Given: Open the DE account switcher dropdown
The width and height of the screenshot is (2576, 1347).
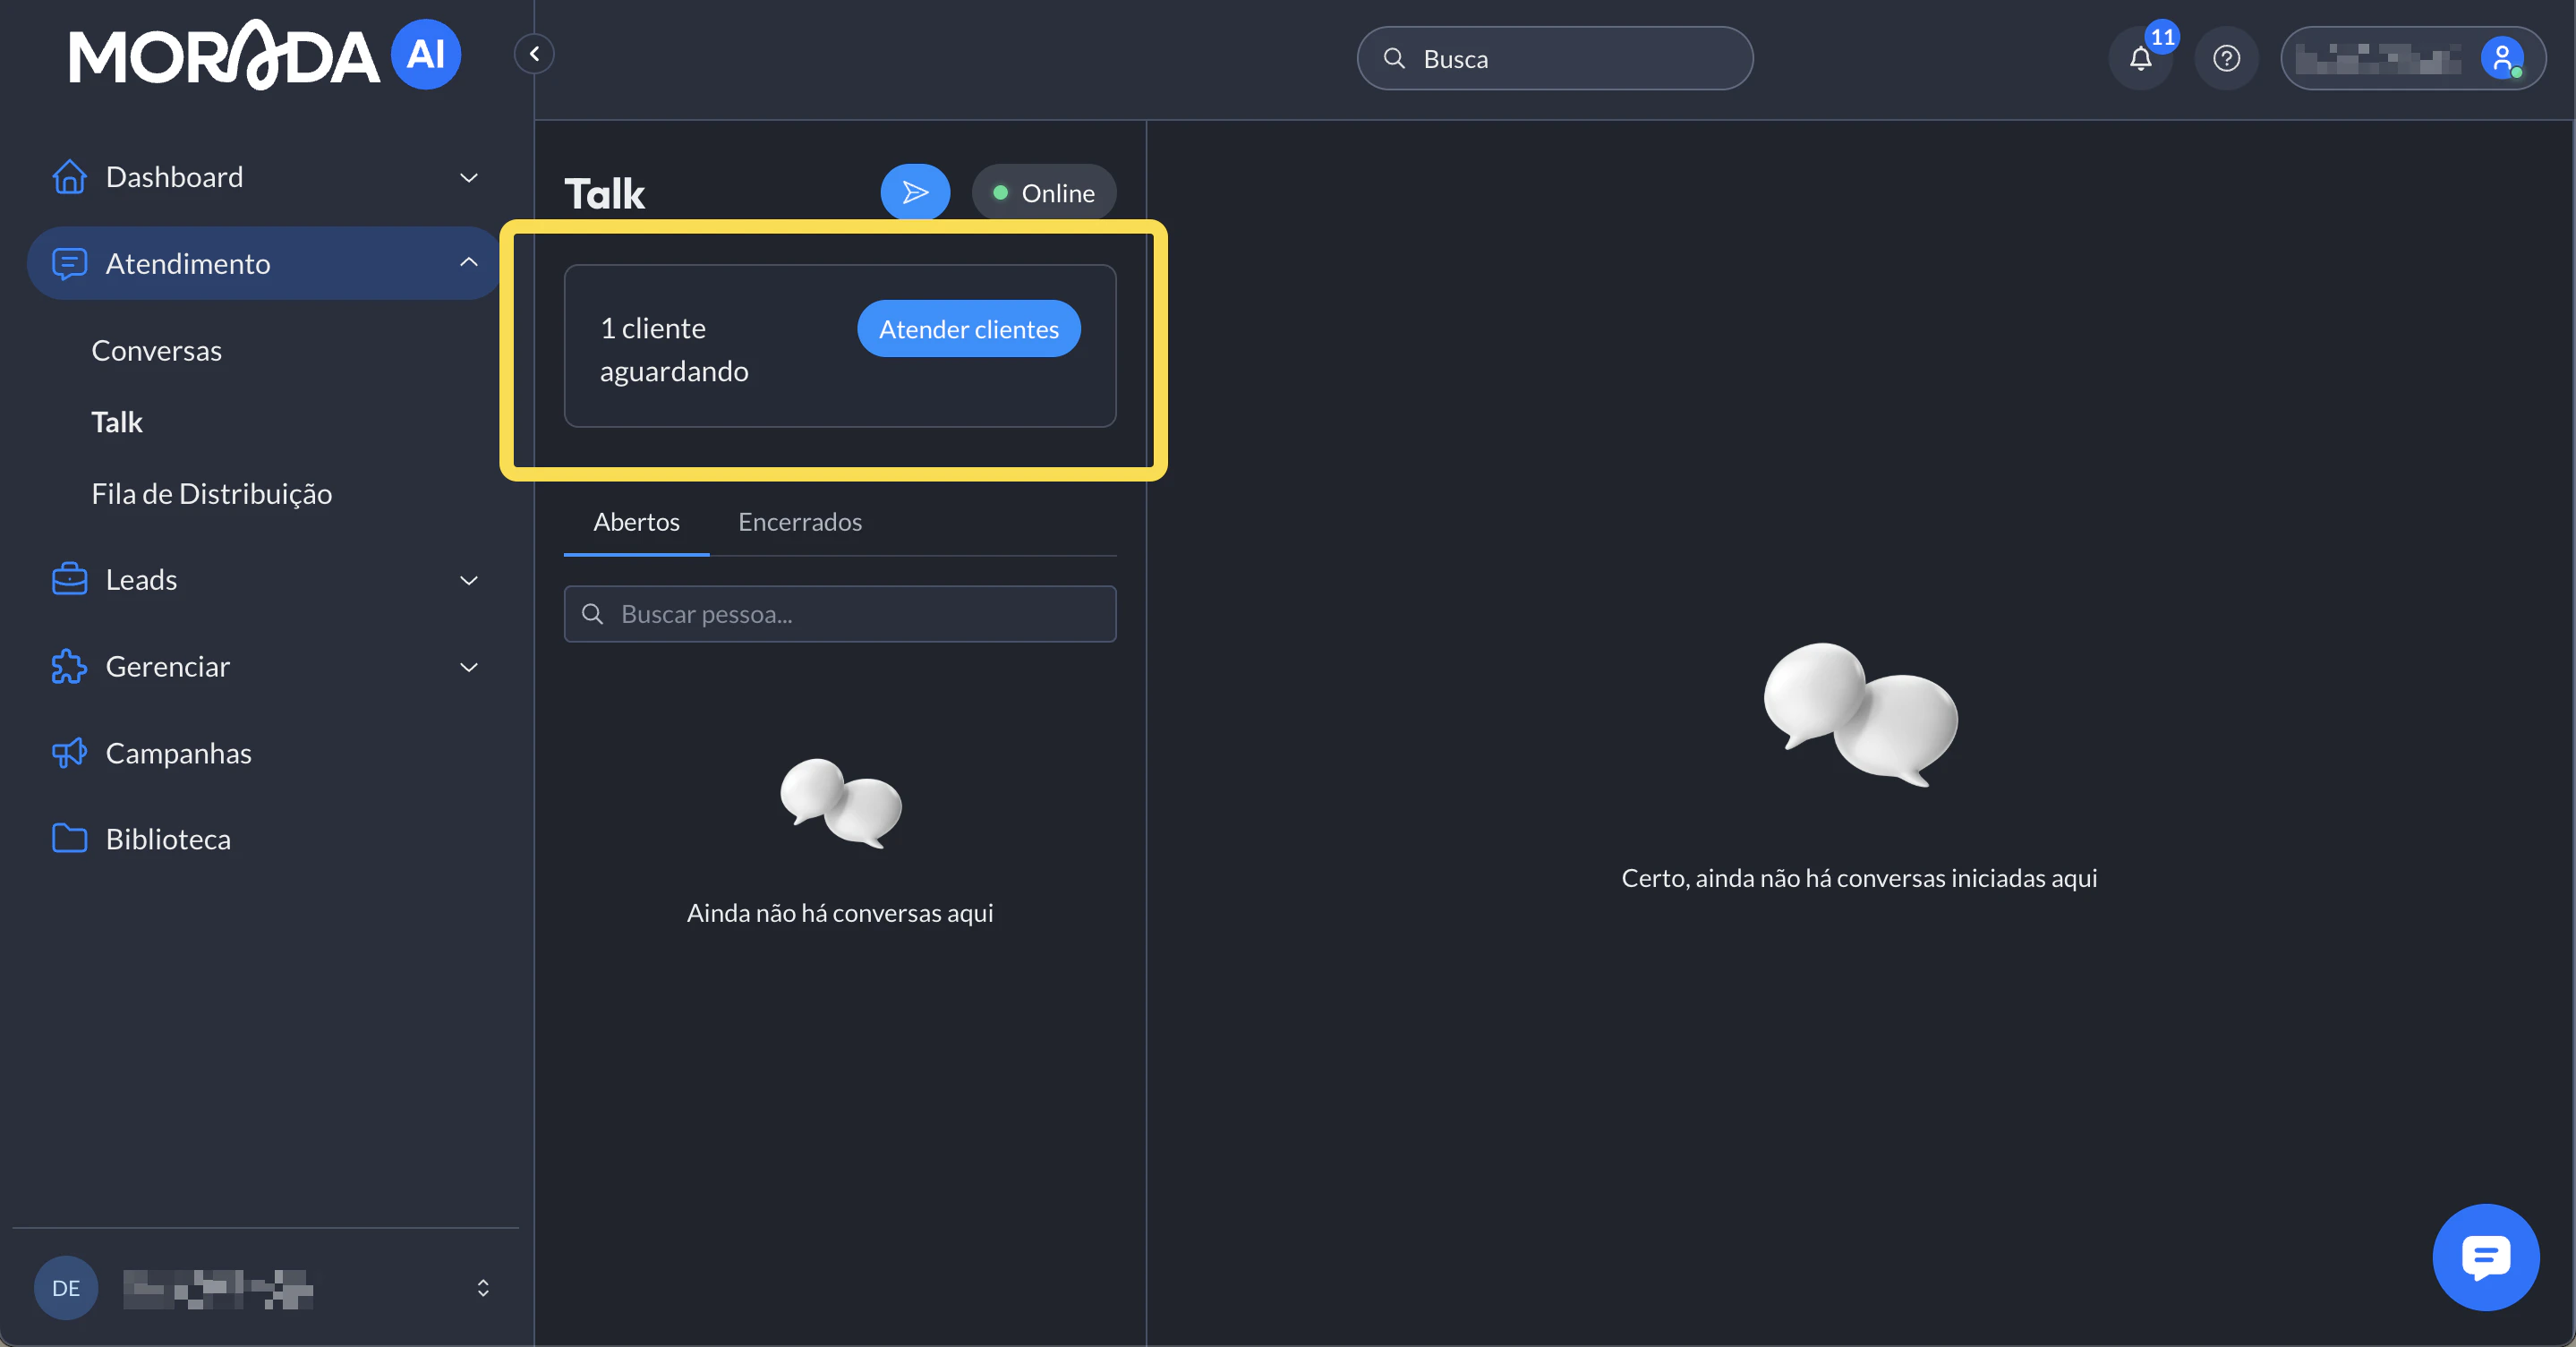Looking at the screenshot, I should pyautogui.click(x=482, y=1288).
